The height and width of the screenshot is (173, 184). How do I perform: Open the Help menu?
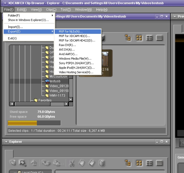coord(102,9)
